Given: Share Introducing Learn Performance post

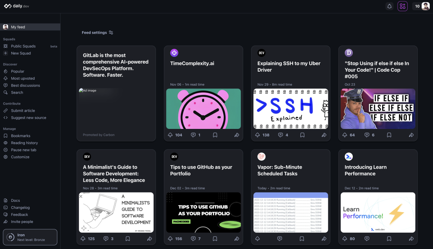Looking at the screenshot, I should point(411,239).
